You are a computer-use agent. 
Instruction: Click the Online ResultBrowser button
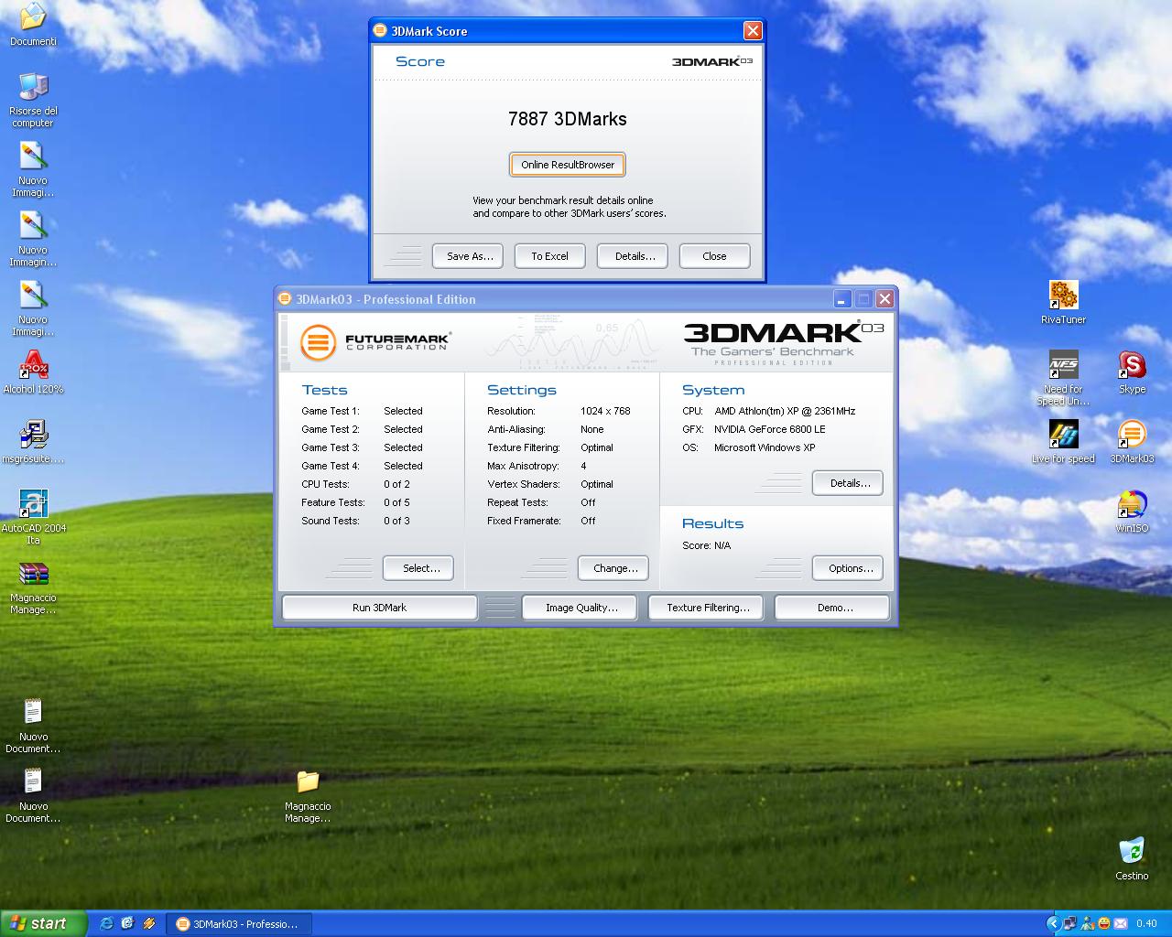pyautogui.click(x=568, y=165)
